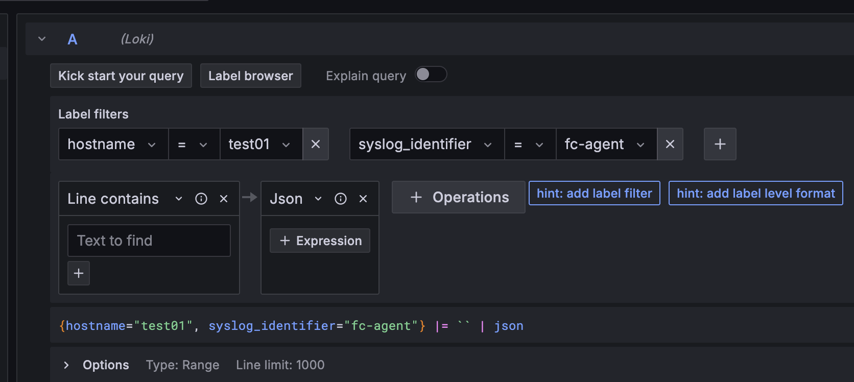Remove the Line contains operation
Screen dimensions: 854x382
tap(224, 199)
